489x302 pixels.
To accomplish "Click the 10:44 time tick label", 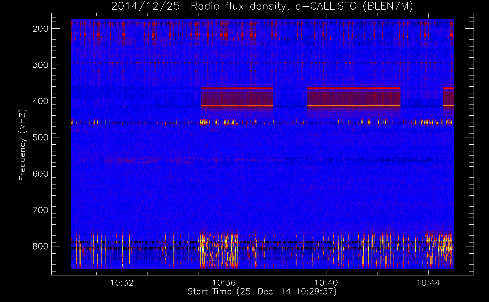I will 428,283.
